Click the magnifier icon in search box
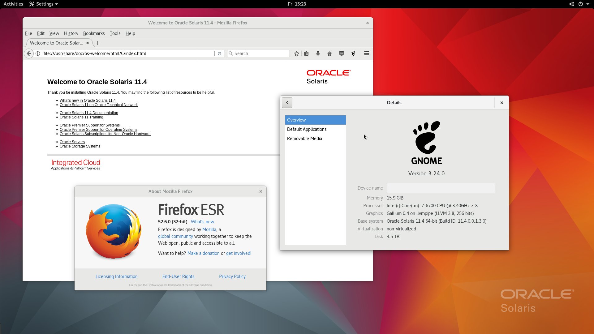The height and width of the screenshot is (334, 594). [x=230, y=54]
